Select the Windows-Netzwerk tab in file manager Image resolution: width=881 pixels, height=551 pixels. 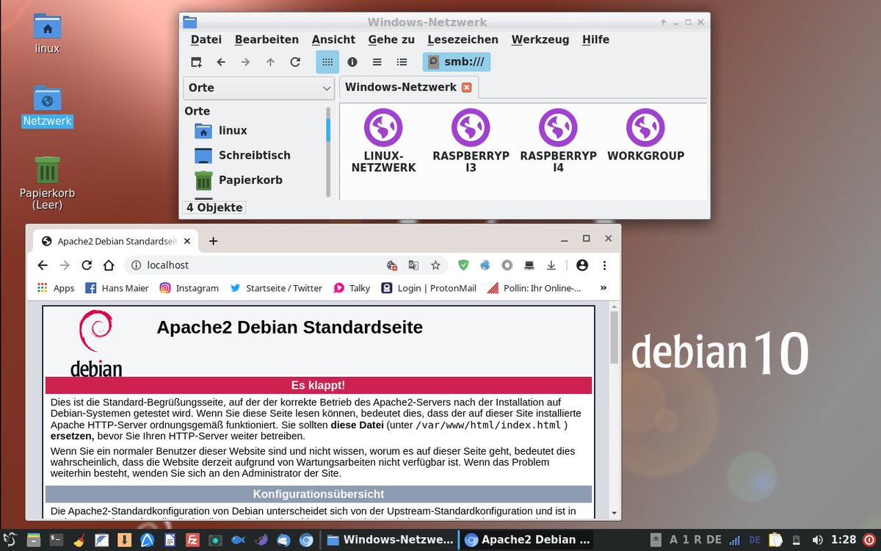pyautogui.click(x=401, y=87)
